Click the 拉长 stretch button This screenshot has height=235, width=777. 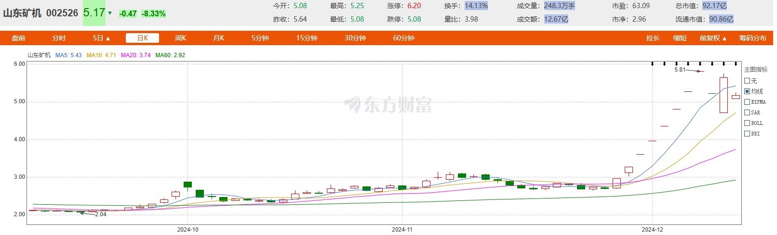click(653, 38)
